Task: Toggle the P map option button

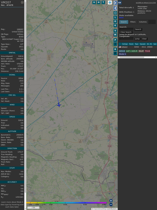Action: tap(115, 40)
